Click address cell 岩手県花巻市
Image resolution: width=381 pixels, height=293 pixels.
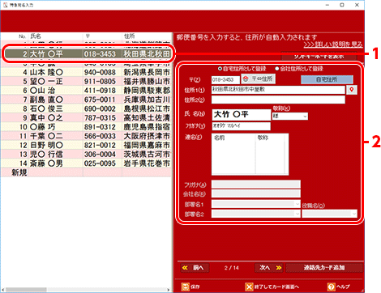tap(147, 163)
